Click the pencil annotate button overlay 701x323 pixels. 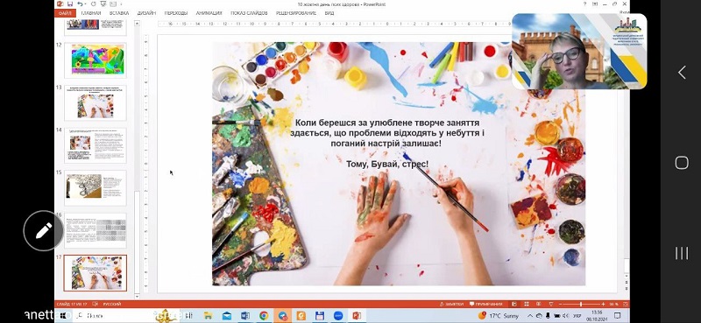(x=43, y=230)
